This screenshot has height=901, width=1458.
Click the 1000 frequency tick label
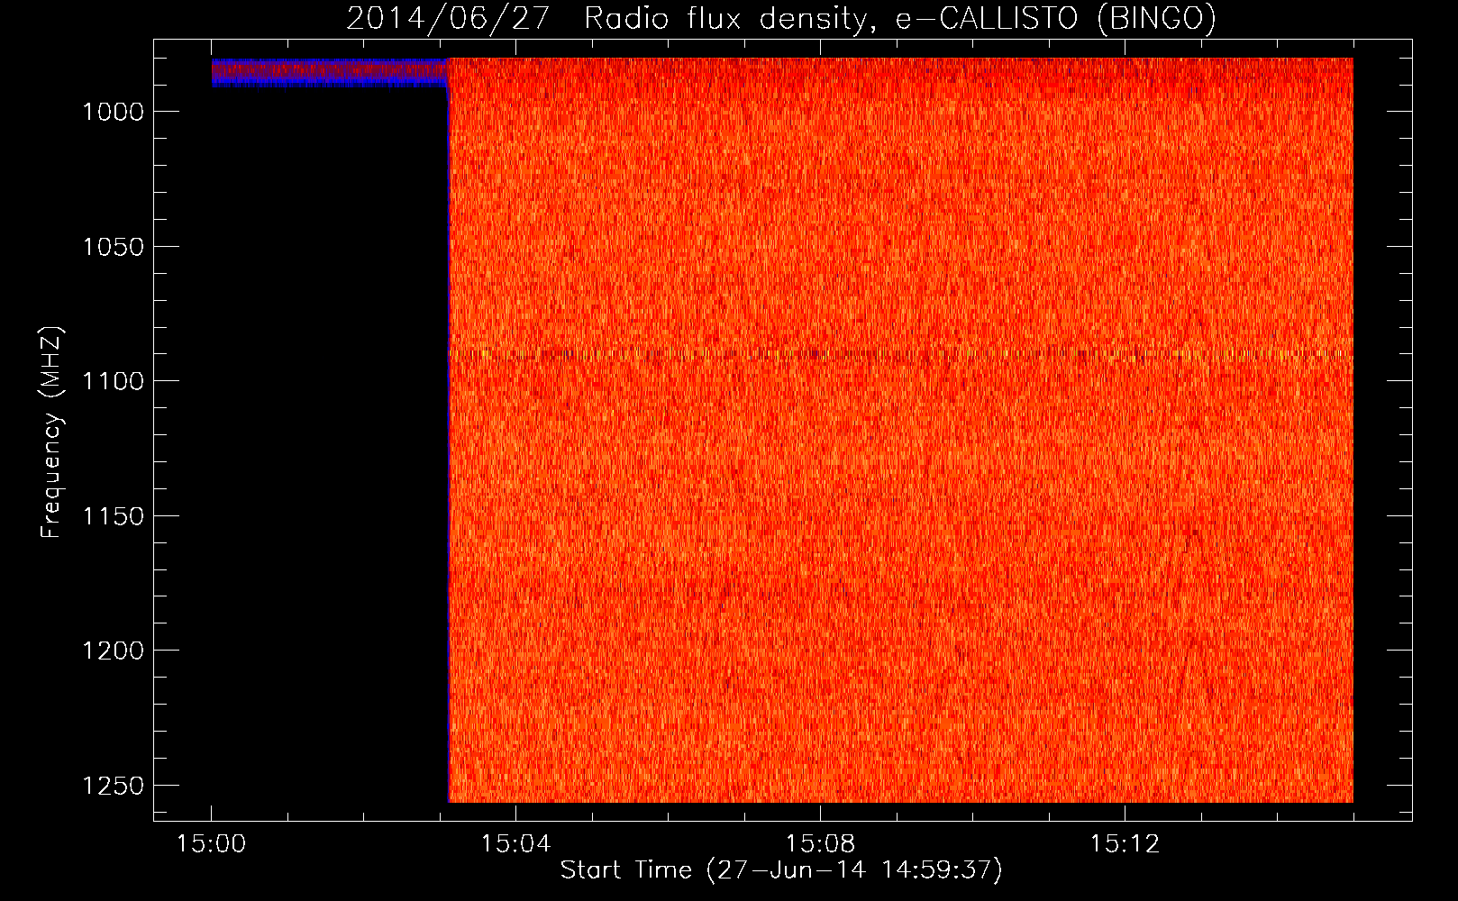pyautogui.click(x=113, y=112)
